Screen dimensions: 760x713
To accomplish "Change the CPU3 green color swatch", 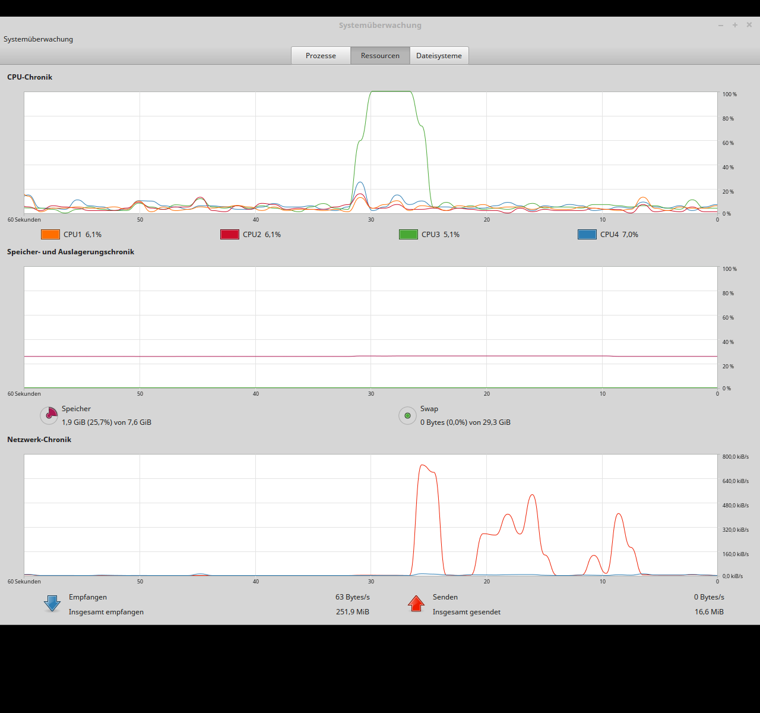I will click(x=408, y=235).
